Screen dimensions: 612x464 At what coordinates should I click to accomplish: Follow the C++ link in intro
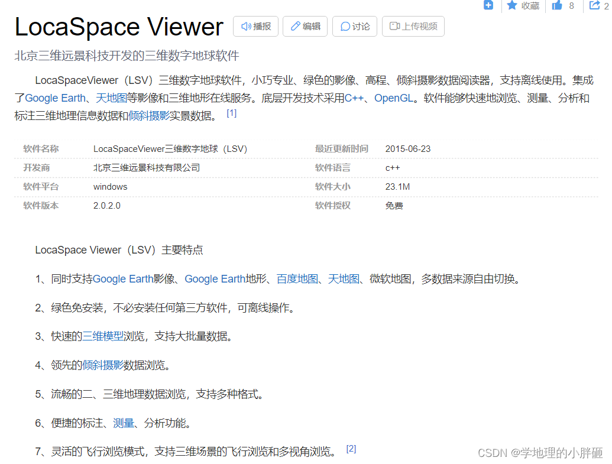[x=354, y=98]
